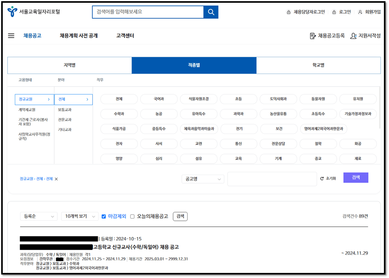Click the 채용공고등록 document-pencil icon
389x278 pixels.
click(x=310, y=35)
